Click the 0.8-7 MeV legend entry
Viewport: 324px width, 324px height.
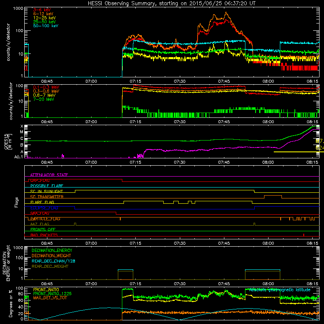[44, 95]
